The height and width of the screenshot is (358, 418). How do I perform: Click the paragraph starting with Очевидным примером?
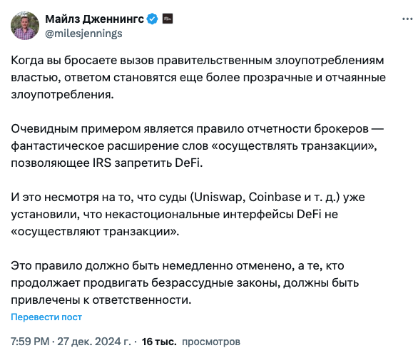[198, 145]
